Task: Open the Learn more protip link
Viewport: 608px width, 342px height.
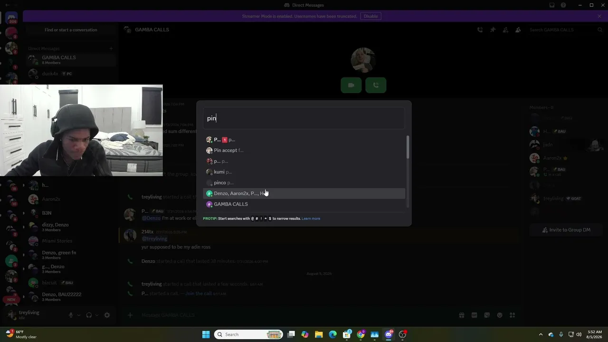Action: (x=311, y=218)
